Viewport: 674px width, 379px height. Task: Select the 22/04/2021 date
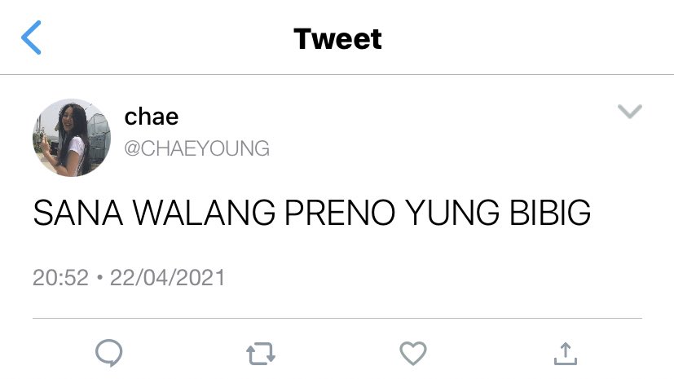click(168, 277)
